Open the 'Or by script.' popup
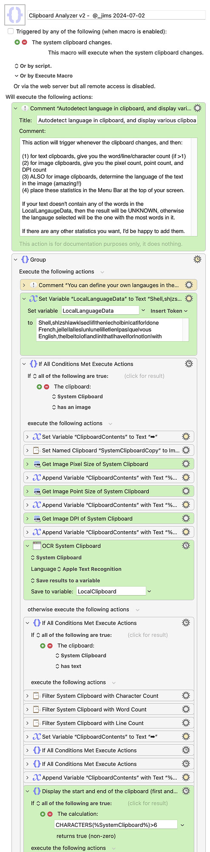210x852 pixels. (x=33, y=66)
